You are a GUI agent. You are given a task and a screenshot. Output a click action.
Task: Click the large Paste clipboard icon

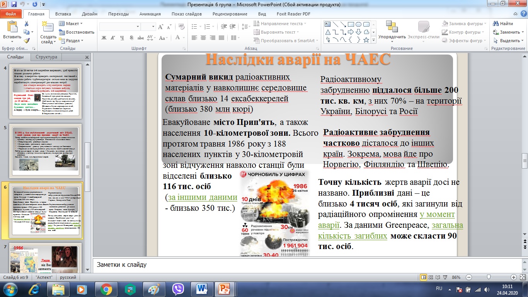click(x=12, y=27)
